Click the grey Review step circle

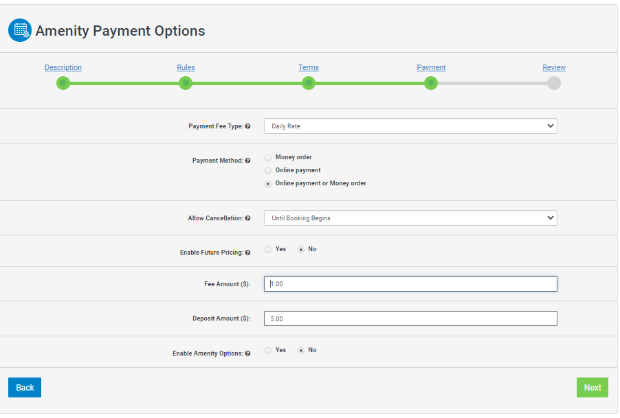click(554, 83)
